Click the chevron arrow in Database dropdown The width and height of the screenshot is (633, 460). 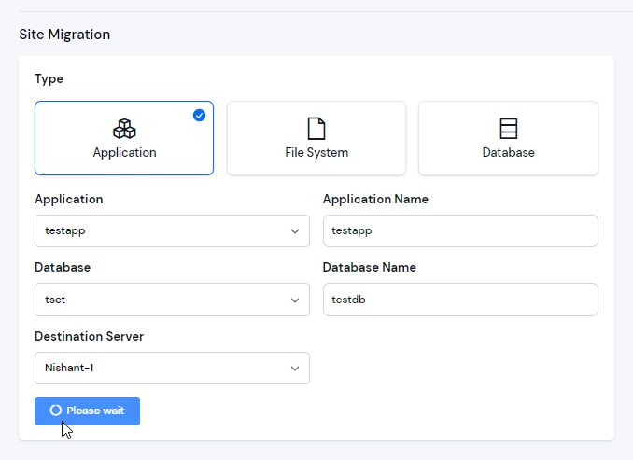295,300
